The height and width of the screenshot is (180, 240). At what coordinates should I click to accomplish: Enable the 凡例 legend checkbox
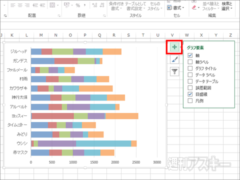(190, 100)
